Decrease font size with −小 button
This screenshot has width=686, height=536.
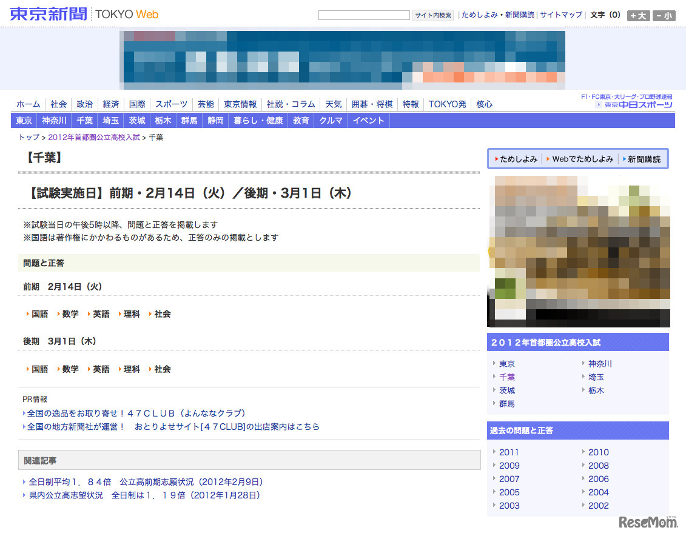tap(664, 16)
